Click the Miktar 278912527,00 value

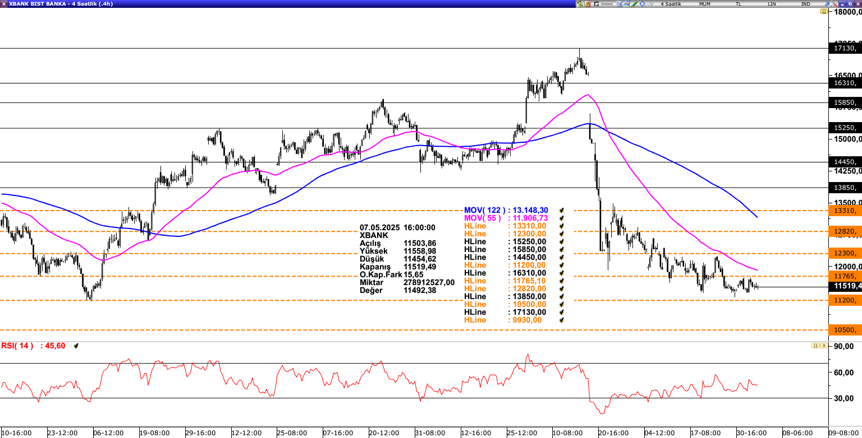coord(429,282)
